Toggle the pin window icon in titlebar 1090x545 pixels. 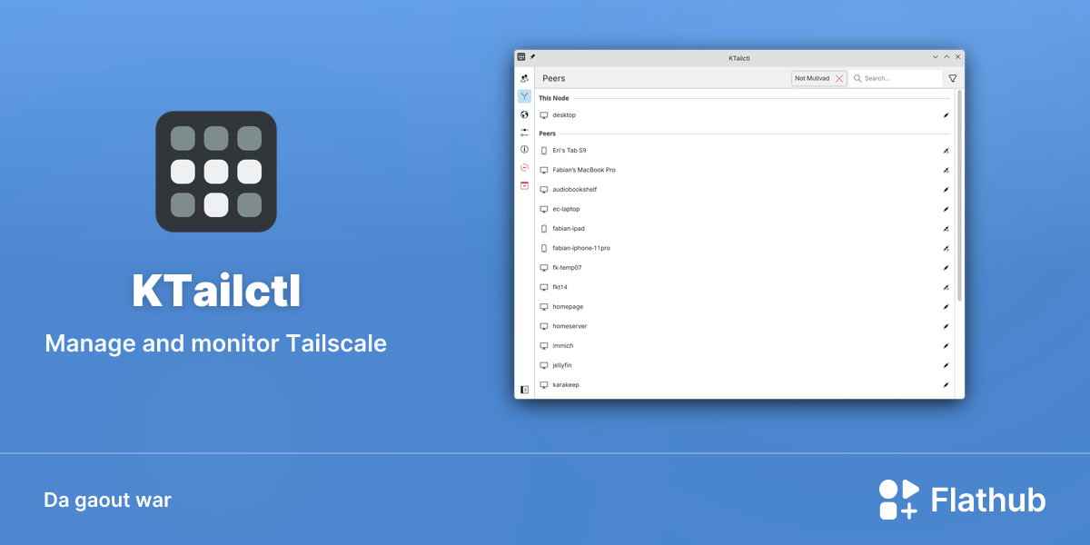[x=533, y=57]
